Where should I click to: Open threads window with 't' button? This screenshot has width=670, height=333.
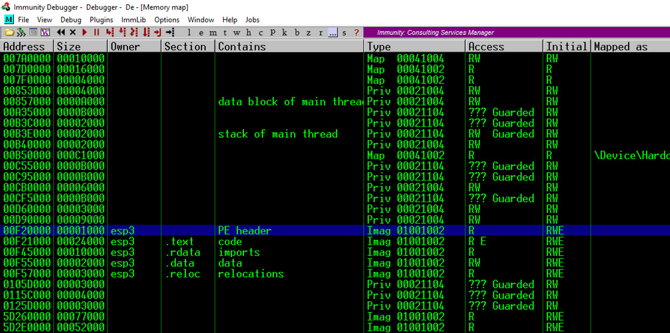tap(224, 33)
